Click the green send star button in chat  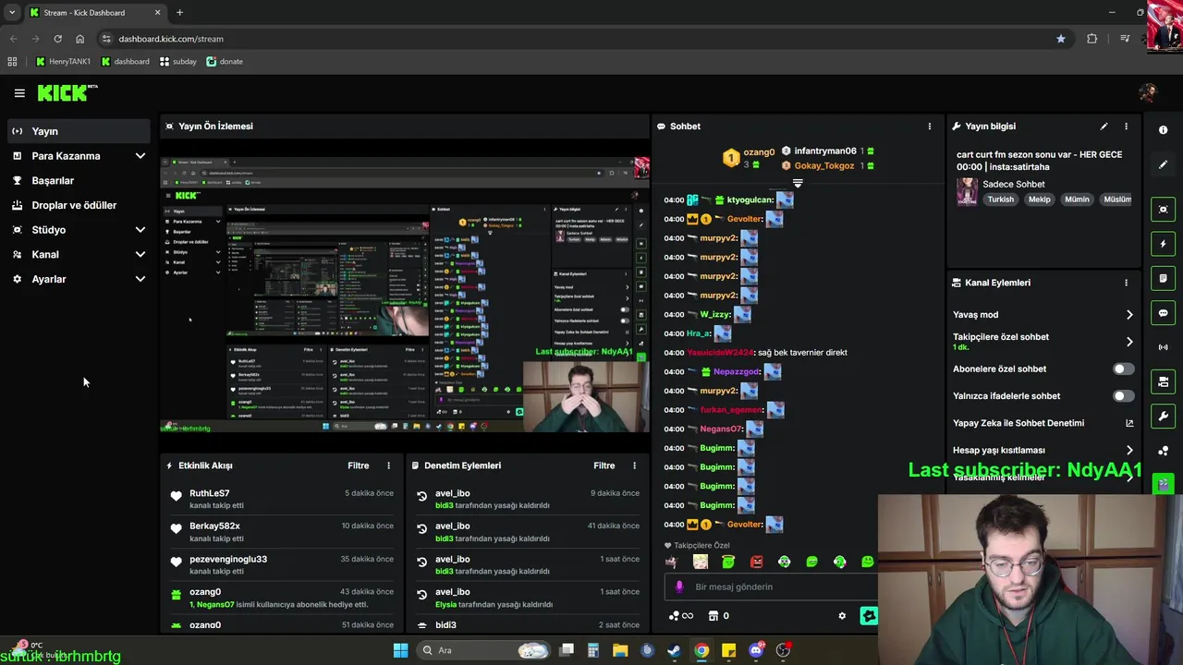click(869, 616)
